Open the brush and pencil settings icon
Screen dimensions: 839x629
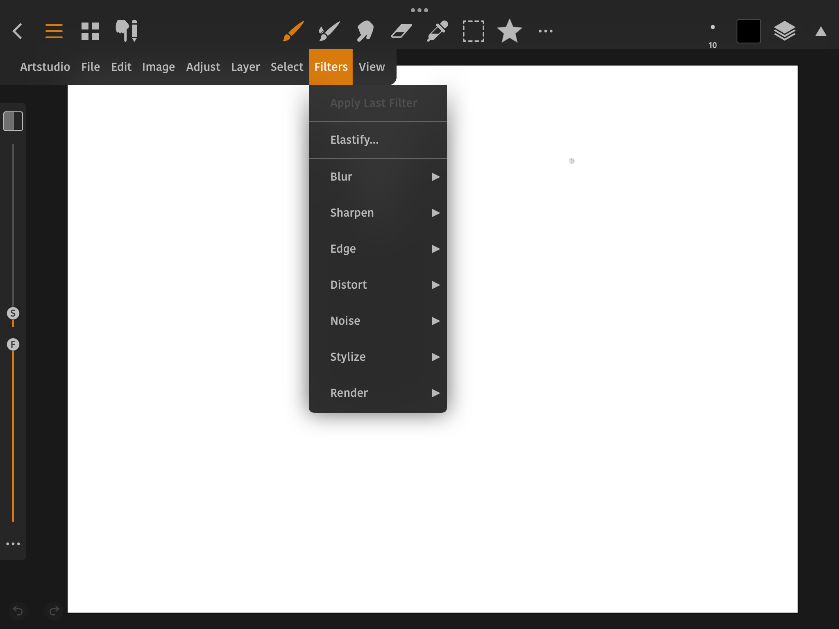(126, 31)
